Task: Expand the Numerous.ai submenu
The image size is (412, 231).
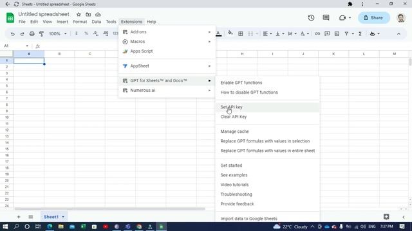Action: click(167, 90)
